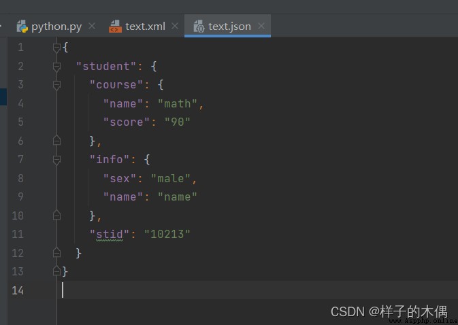This screenshot has height=325, width=458.
Task: Click the fold end marker at line 10
Action: click(56, 216)
